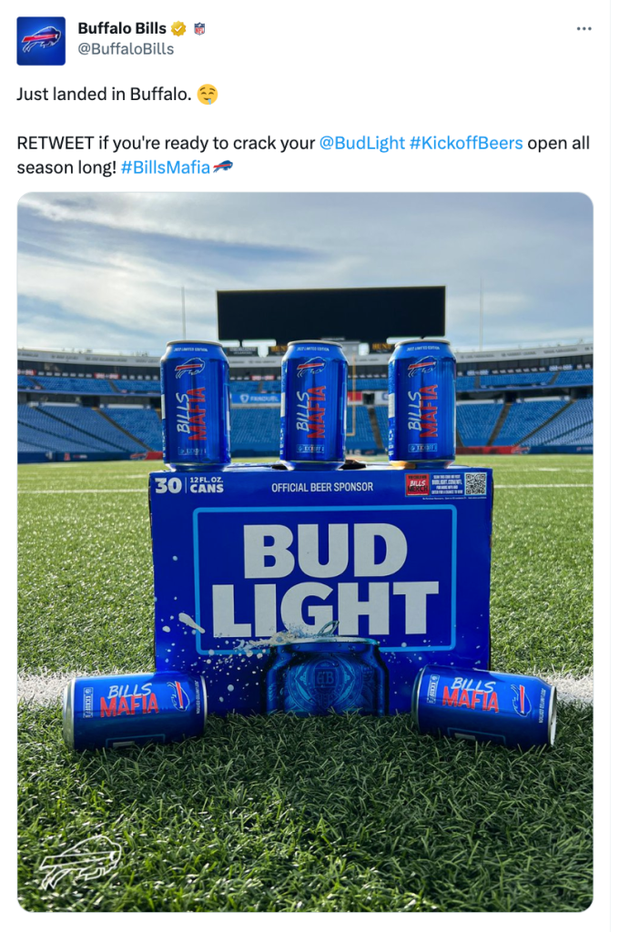Viewport: 619px width, 932px height.
Task: Click the OFFICIAL BEER SPONSOR text on box
Action: [322, 488]
